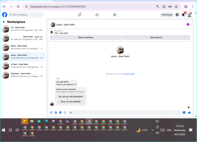Viewport: 197px width, 142px height.
Task: Click the GIF icon in composer
Action: click(65, 112)
